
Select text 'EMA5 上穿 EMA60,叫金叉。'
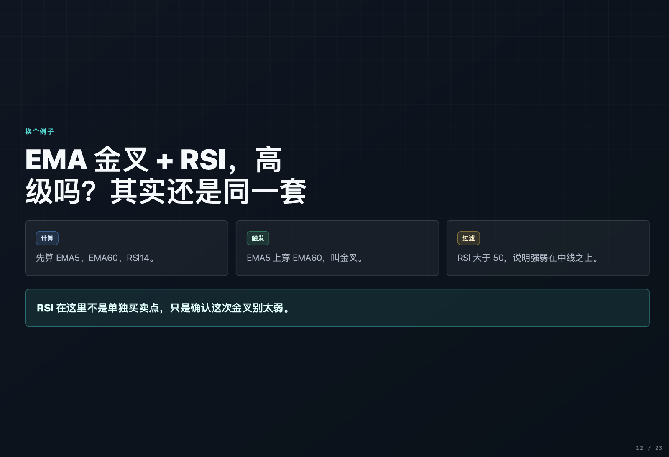click(305, 258)
